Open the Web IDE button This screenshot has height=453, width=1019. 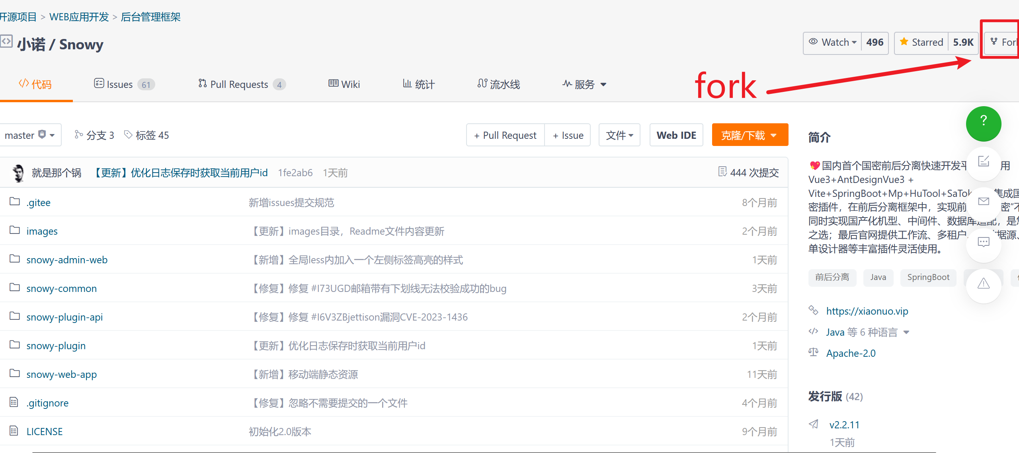(x=676, y=135)
